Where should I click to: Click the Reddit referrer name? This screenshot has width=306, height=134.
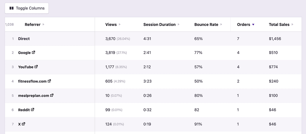coord(24,110)
